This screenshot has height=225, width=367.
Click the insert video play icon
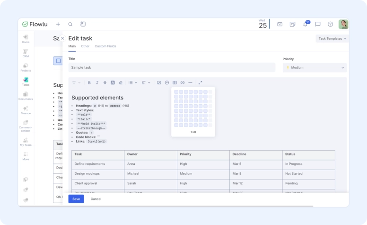167,82
